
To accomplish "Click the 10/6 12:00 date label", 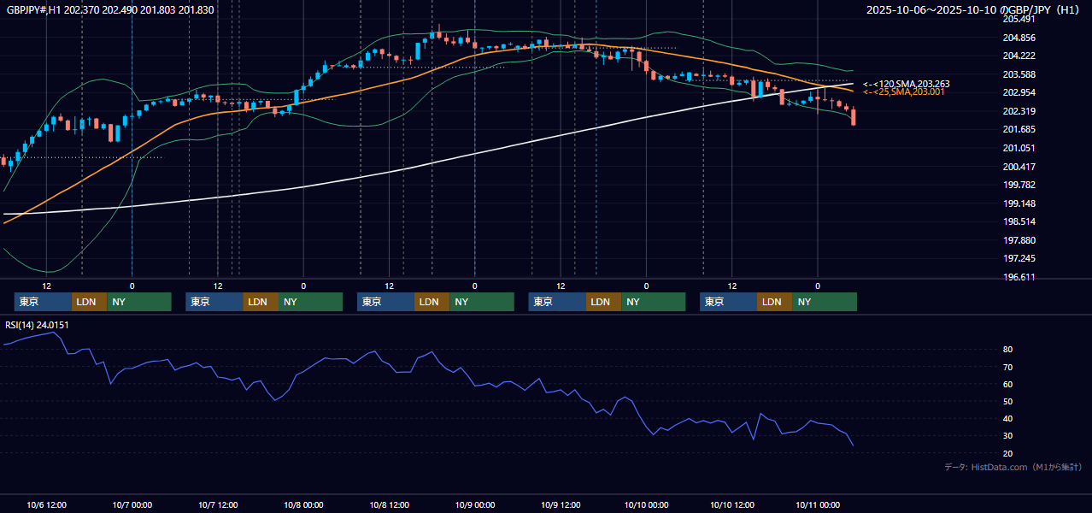I will (x=47, y=504).
